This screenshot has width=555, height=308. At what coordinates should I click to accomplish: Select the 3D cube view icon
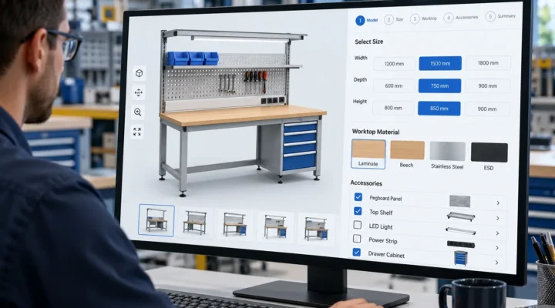(x=139, y=73)
